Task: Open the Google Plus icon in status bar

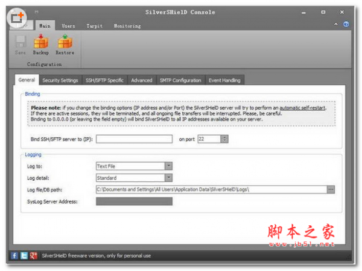Action: [x=33, y=255]
